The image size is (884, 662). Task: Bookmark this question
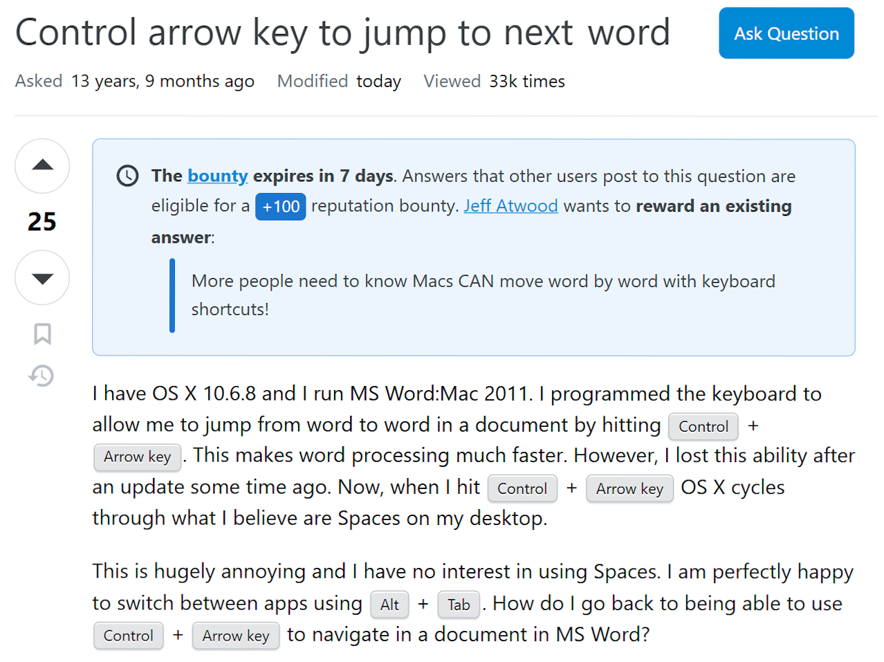(42, 334)
